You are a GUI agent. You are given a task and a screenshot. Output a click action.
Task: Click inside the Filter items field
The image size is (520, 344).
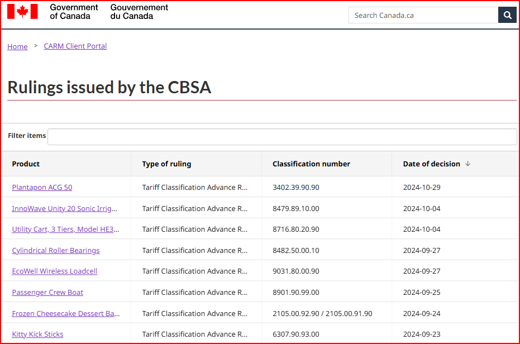click(x=282, y=136)
